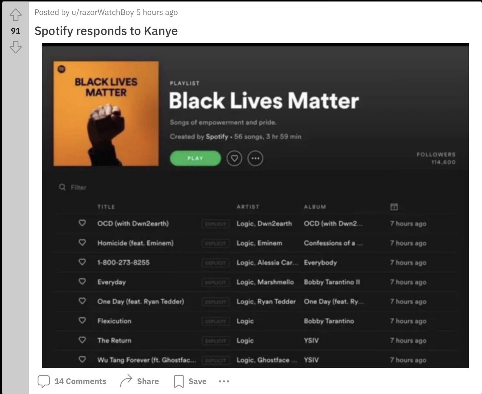The height and width of the screenshot is (394, 482).
Task: Open artist Logic in the Flexicution row
Action: (245, 321)
